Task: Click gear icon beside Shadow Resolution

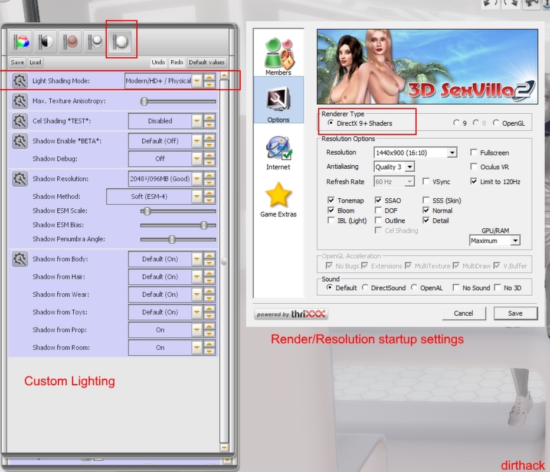Action: [x=19, y=179]
